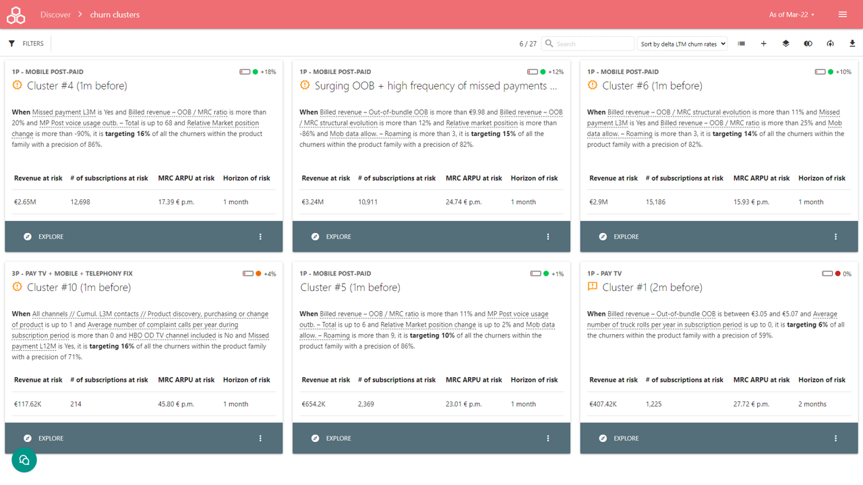Click 'Billed revenue – OOB / MRC ratio' in Cluster #4
Screen dimensions: 863x485
[178, 112]
